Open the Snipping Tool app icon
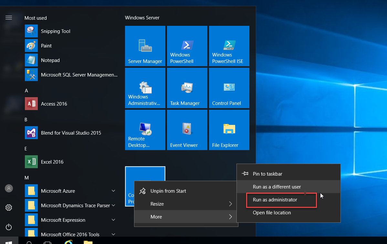 point(31,31)
